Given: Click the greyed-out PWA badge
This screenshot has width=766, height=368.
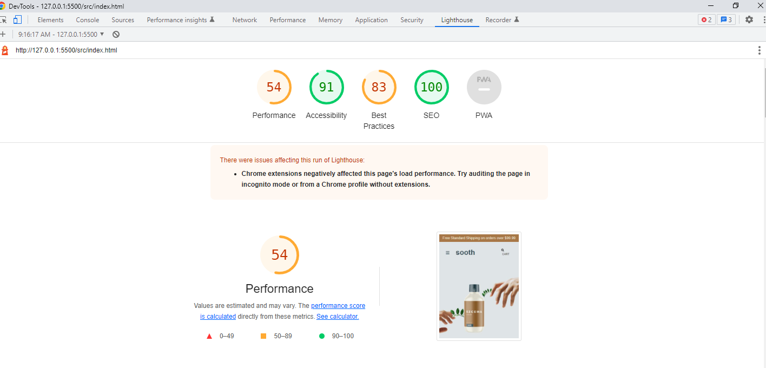Looking at the screenshot, I should coord(484,87).
